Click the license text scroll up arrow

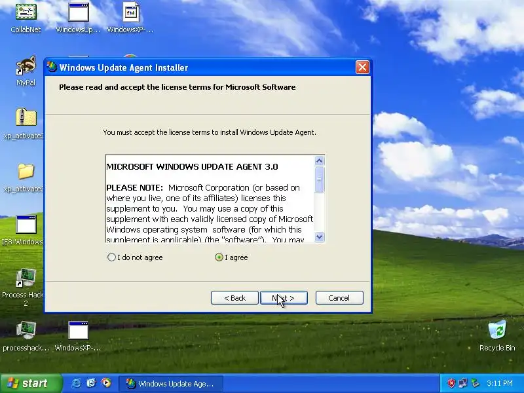[319, 161]
